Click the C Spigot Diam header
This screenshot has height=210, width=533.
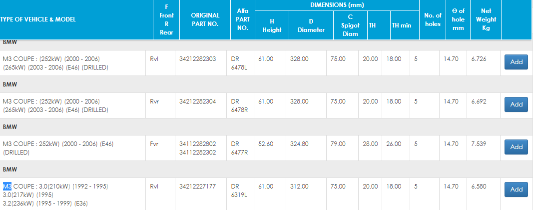pos(350,25)
